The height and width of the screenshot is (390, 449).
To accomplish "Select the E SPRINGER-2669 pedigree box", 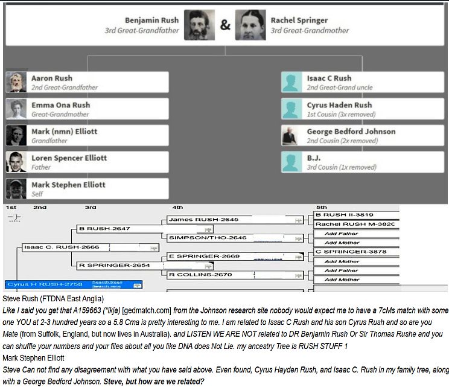I will [199, 257].
